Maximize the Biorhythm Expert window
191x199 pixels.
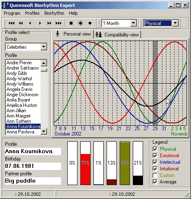coord(177,5)
